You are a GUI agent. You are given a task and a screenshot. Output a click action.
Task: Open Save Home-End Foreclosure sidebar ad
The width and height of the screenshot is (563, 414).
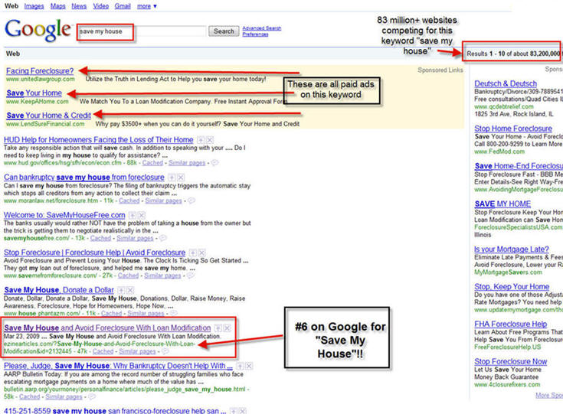pos(519,166)
